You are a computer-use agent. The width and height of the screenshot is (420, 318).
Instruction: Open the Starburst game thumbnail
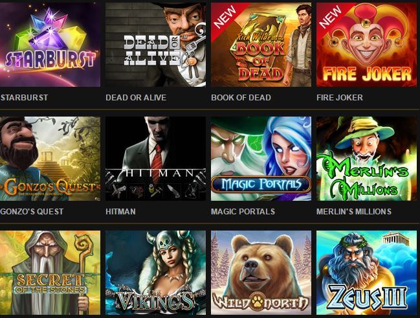point(50,45)
